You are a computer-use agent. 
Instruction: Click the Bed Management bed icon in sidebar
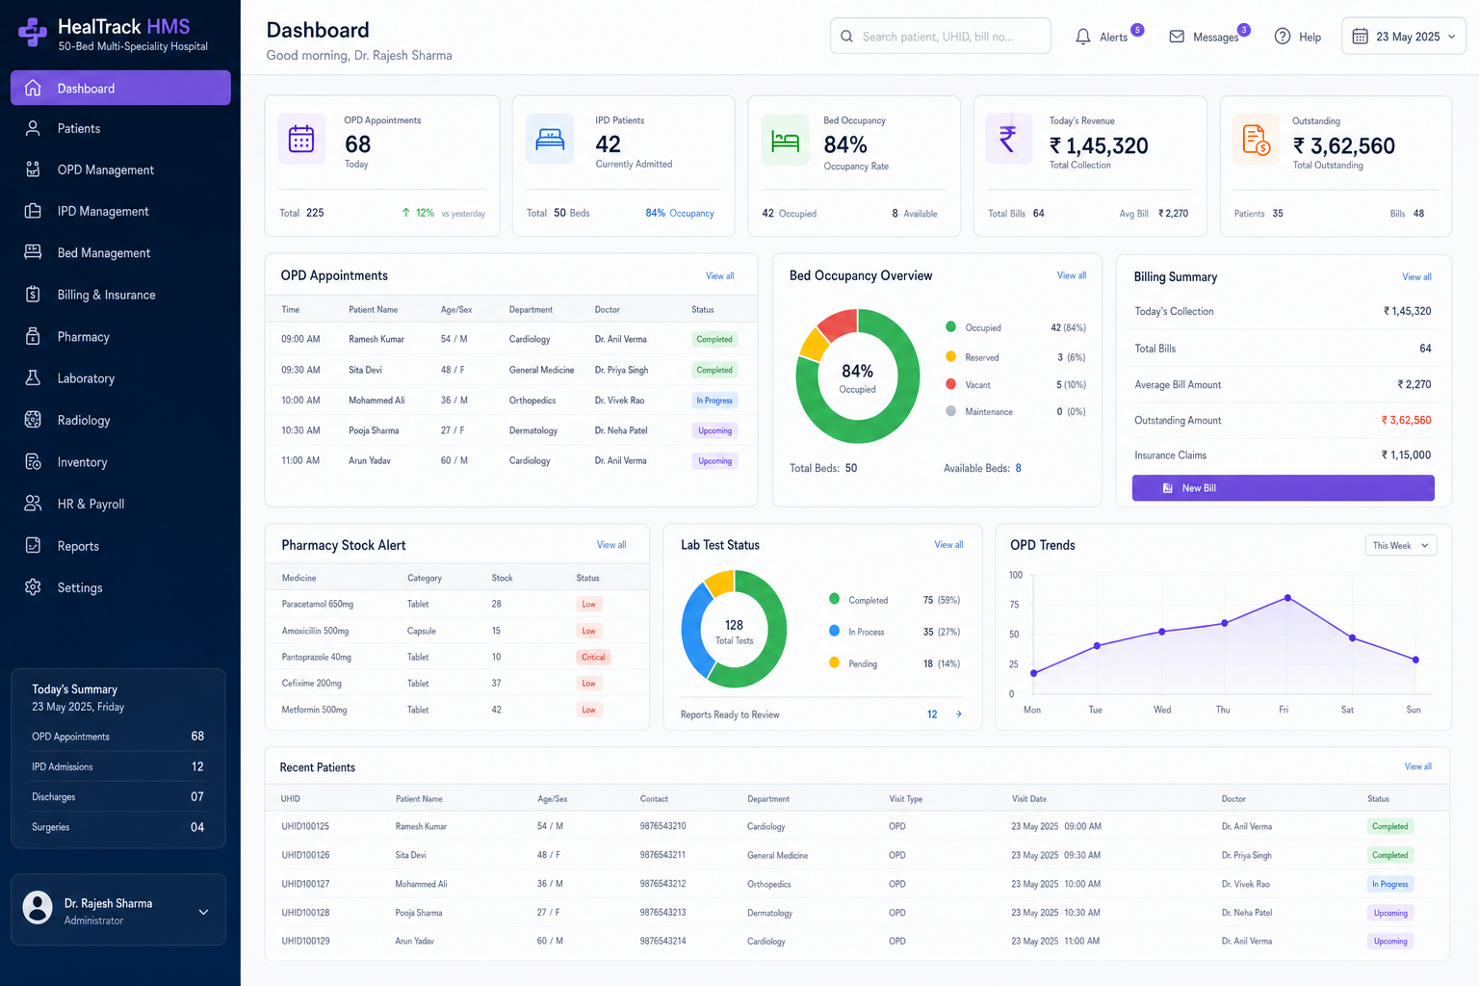33,252
